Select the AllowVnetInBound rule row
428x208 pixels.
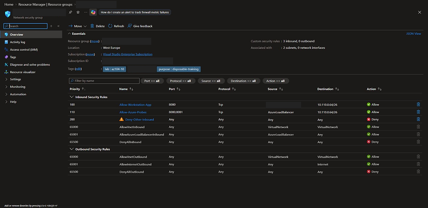click(x=244, y=127)
